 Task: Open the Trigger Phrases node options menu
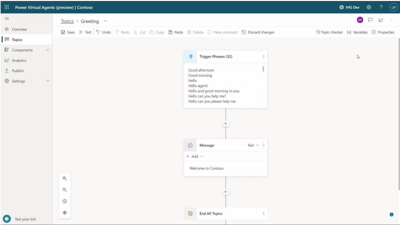(264, 56)
